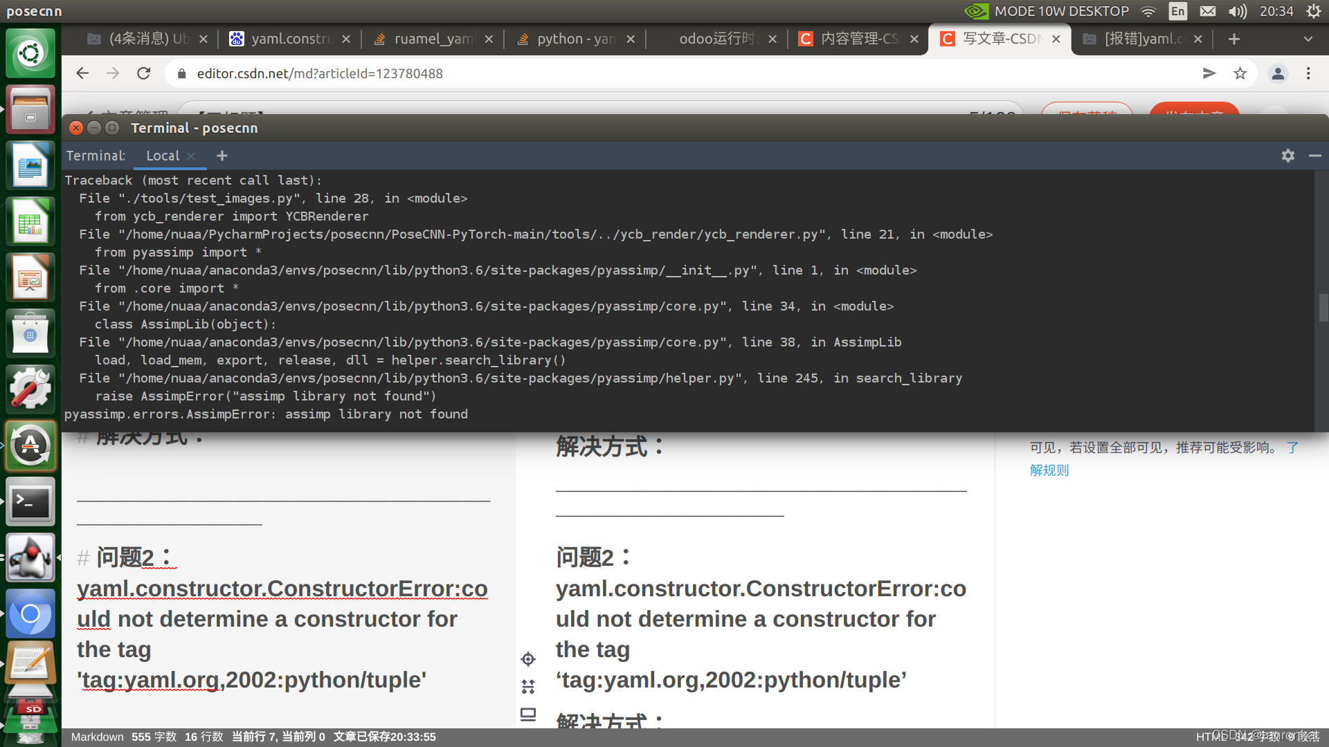This screenshot has height=747, width=1329.
Task: Expand the Chrome customization menu
Action: coord(1308,73)
